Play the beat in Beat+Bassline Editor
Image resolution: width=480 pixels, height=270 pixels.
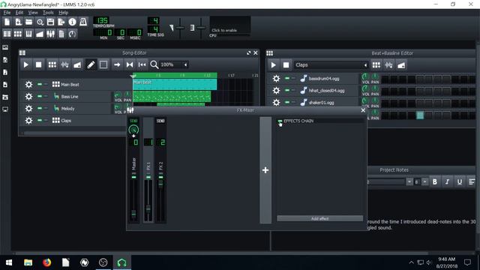(x=273, y=65)
